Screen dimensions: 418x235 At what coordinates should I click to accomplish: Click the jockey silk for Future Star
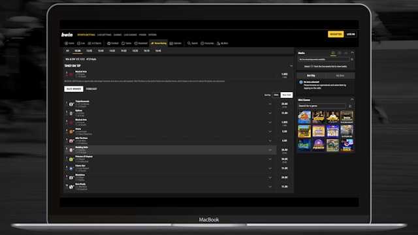[71, 168]
